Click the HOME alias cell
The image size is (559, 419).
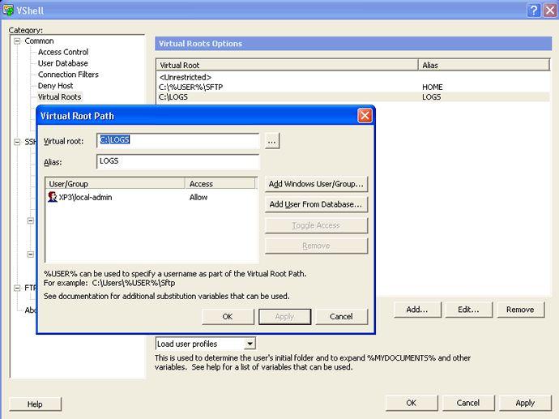pos(433,87)
